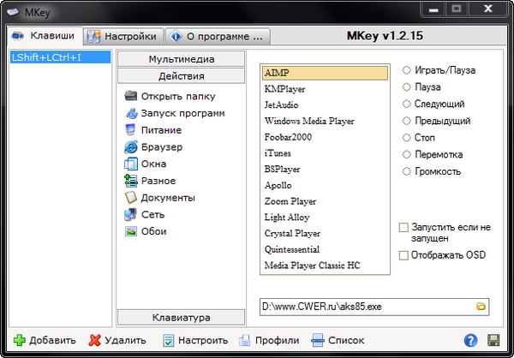
Task: Select the Browser action icon
Action: pyautogui.click(x=131, y=146)
